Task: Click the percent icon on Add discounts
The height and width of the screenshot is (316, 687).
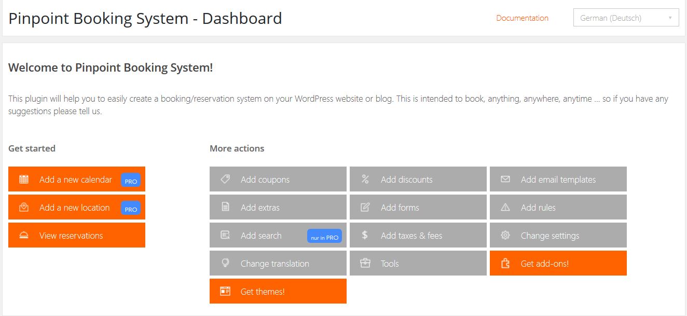Action: tap(365, 180)
